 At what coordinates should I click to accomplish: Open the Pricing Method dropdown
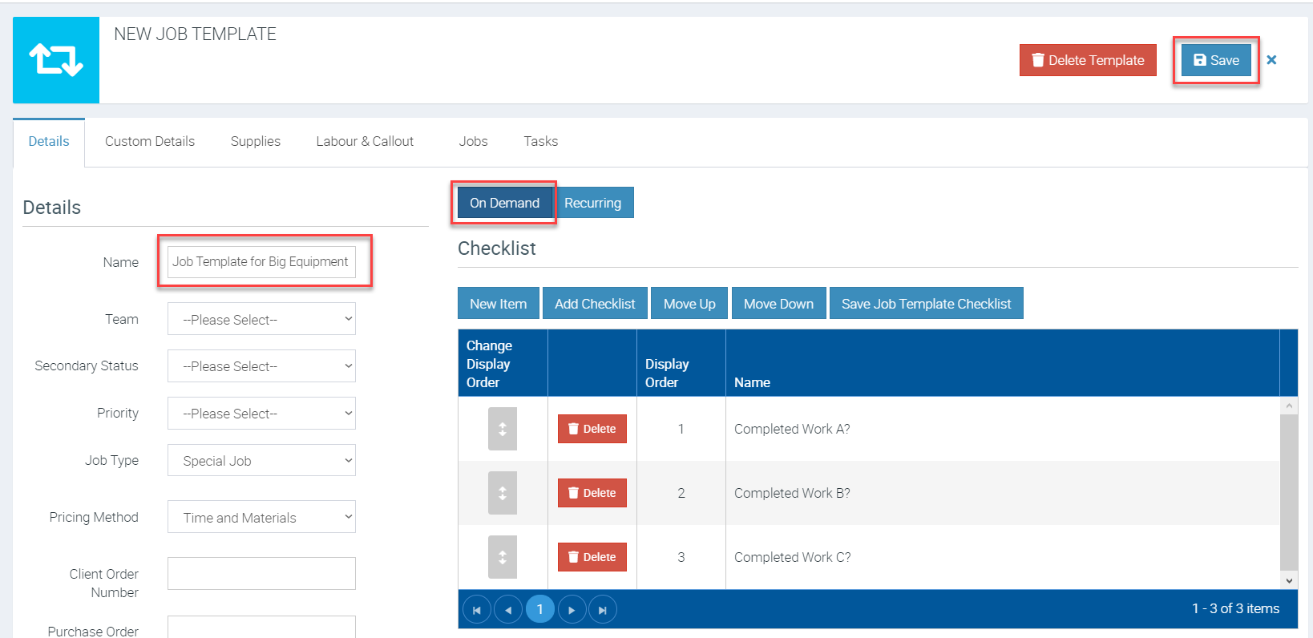pyautogui.click(x=261, y=517)
